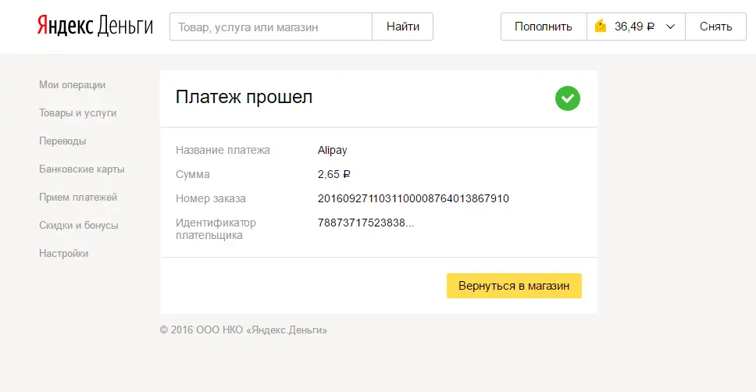This screenshot has height=392, width=756.
Task: Select the Alipay payment name value
Action: (332, 151)
